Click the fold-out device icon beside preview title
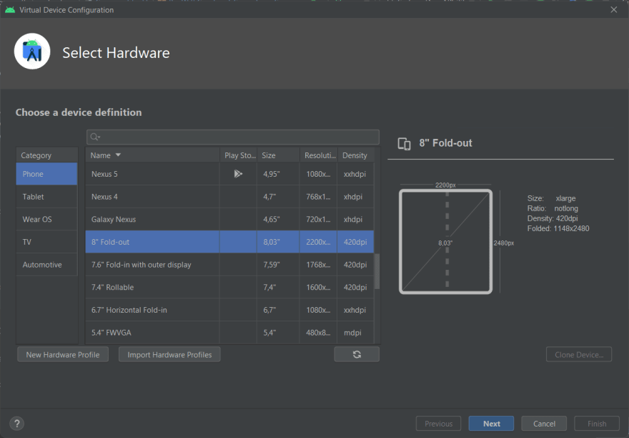The width and height of the screenshot is (629, 438). pyautogui.click(x=404, y=143)
